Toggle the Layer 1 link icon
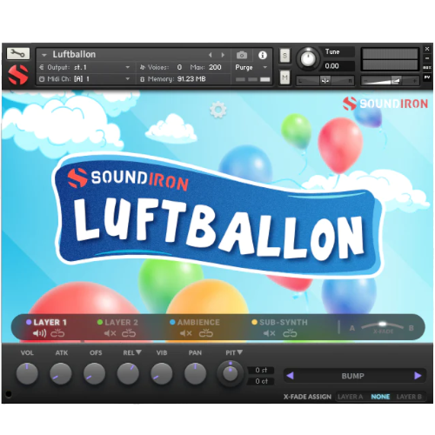The width and height of the screenshot is (435, 435). (57, 333)
